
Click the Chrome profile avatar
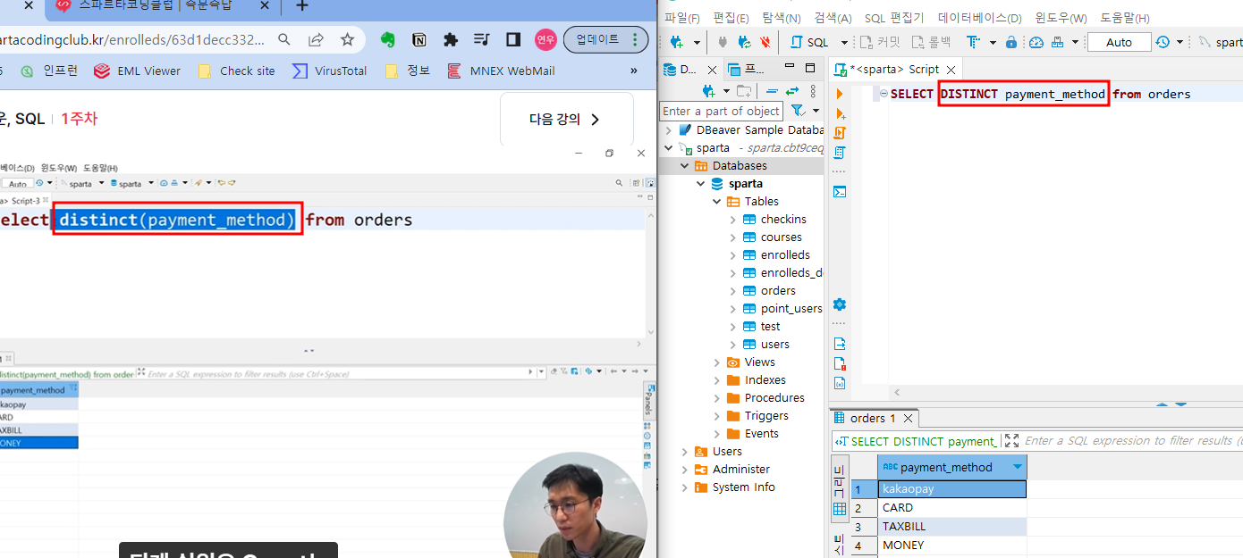[545, 40]
